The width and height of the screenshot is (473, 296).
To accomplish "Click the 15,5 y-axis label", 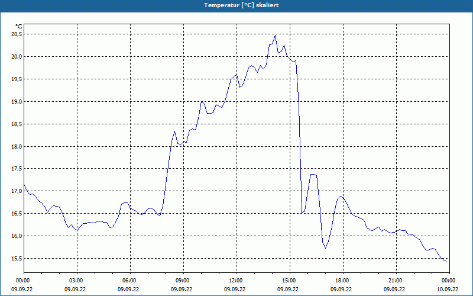I will (17, 259).
